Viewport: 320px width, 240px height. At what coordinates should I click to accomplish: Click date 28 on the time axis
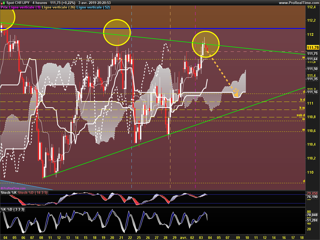(x=166, y=237)
